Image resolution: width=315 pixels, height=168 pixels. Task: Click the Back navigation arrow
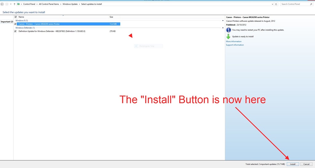(x=2, y=4)
